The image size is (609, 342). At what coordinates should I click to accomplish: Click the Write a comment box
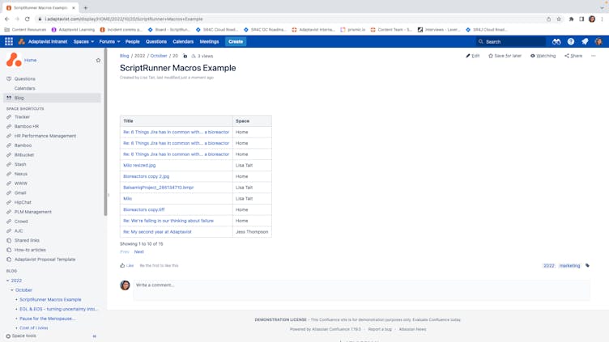point(361,289)
